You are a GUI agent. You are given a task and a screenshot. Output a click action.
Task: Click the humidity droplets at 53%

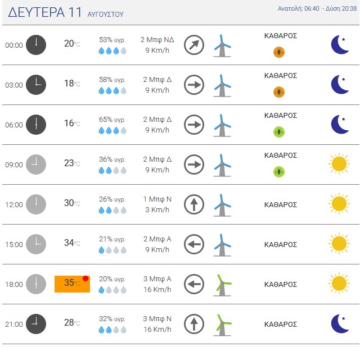click(x=112, y=51)
